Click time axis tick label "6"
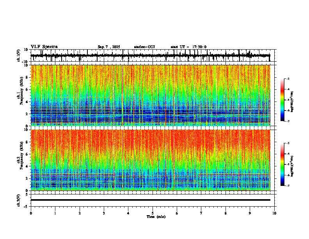The height and width of the screenshot is (239, 309). click(x=177, y=213)
